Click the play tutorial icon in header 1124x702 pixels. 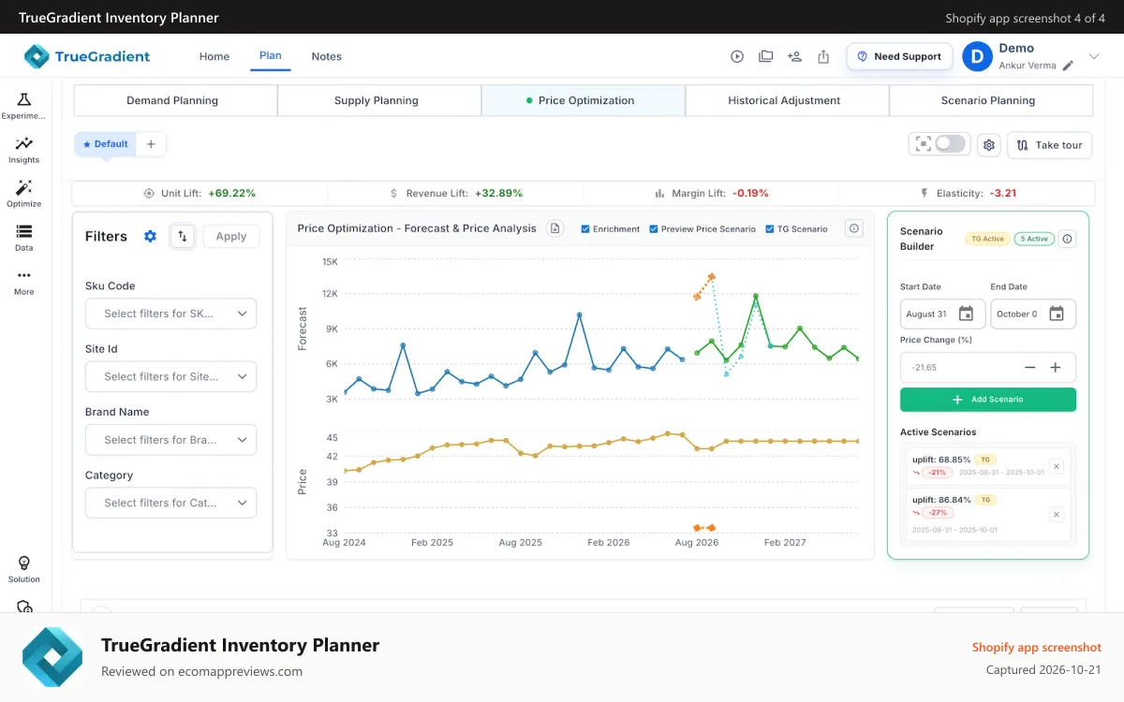click(x=737, y=56)
